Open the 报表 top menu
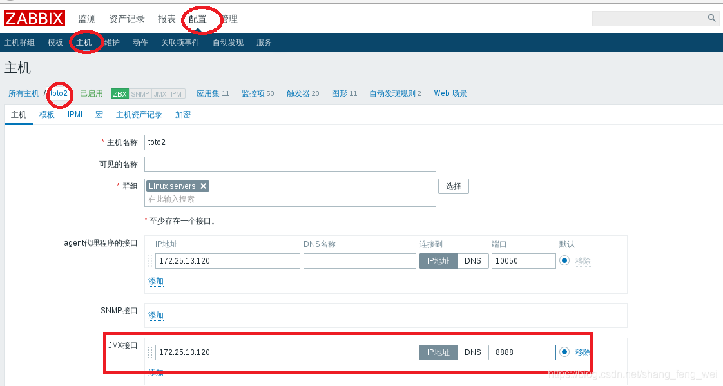Screen dimensions: 723x386 click(166, 19)
